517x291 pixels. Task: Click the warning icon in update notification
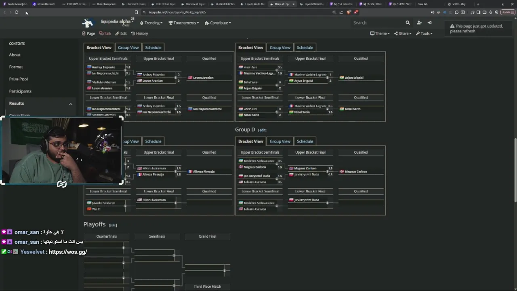(x=452, y=26)
